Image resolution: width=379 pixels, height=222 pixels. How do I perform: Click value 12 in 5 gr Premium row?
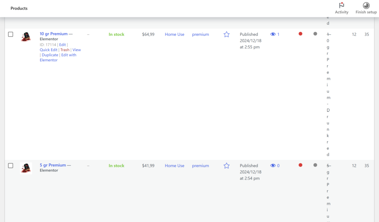(x=354, y=166)
